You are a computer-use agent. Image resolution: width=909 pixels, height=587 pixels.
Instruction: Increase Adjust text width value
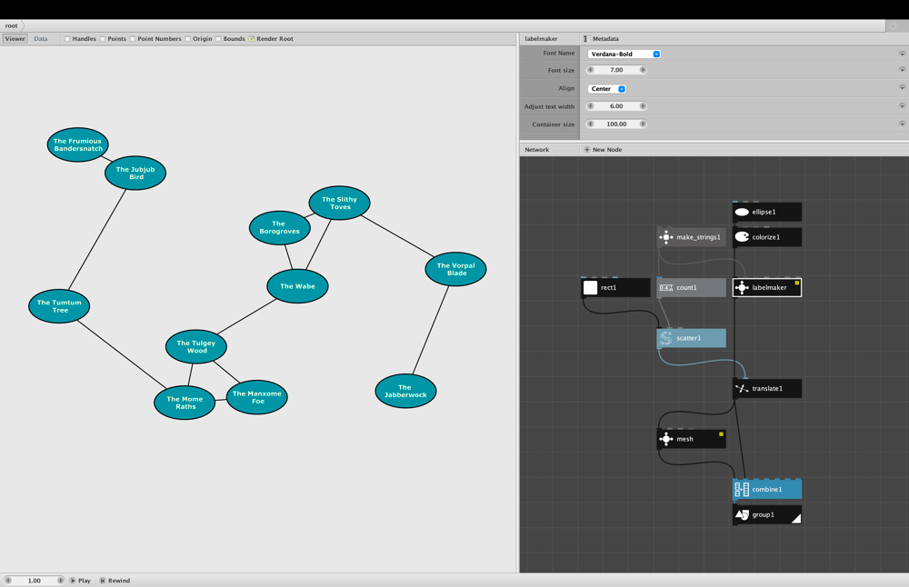coord(643,106)
